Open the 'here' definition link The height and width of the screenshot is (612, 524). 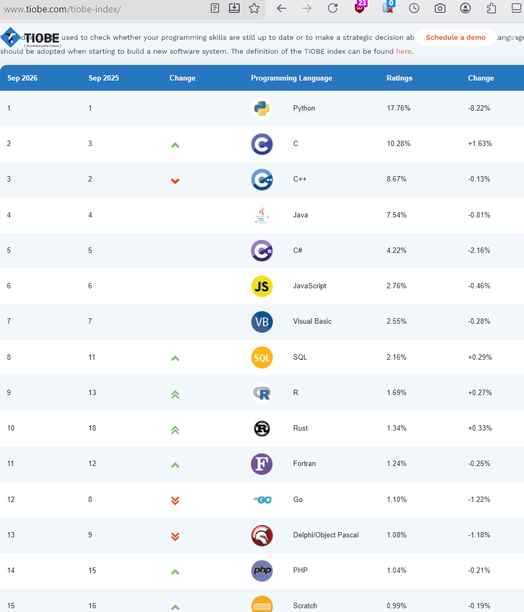tap(403, 52)
